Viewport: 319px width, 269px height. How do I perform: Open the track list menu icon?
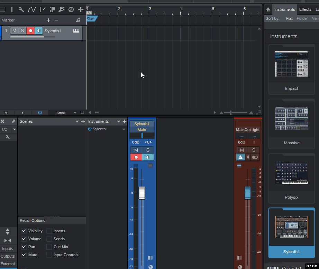point(3,9)
